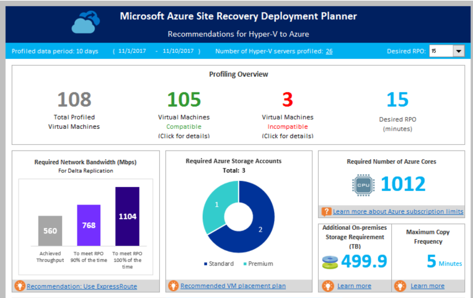The image size is (473, 298).
Task: Click the Premium teal donut segment
Action: (x=216, y=204)
